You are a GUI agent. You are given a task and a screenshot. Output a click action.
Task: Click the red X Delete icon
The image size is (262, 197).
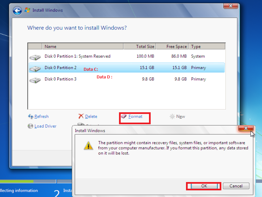81,116
